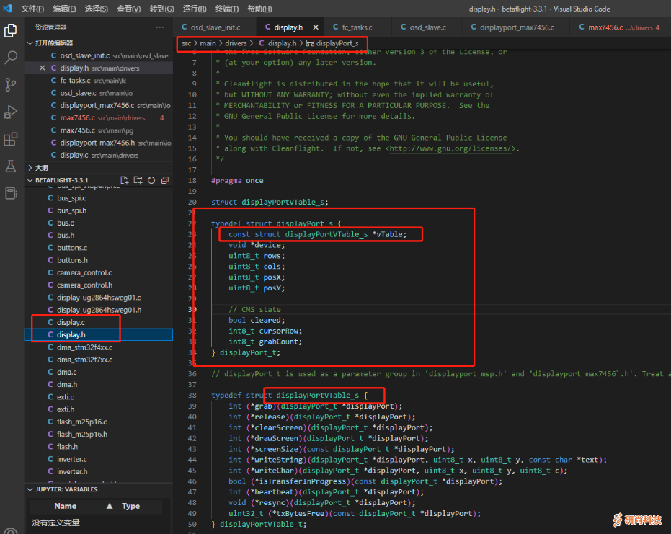Open the Source Control view
Image resolution: width=671 pixels, height=534 pixels.
(11, 85)
